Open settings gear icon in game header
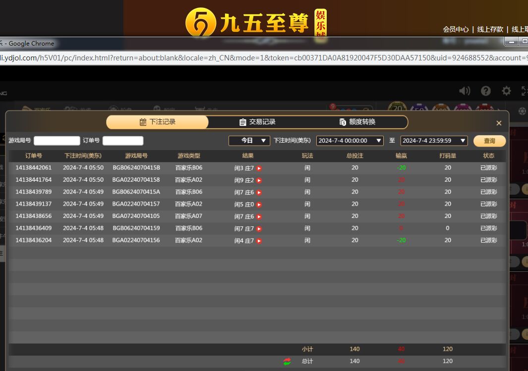This screenshot has height=371, width=528. (506, 91)
